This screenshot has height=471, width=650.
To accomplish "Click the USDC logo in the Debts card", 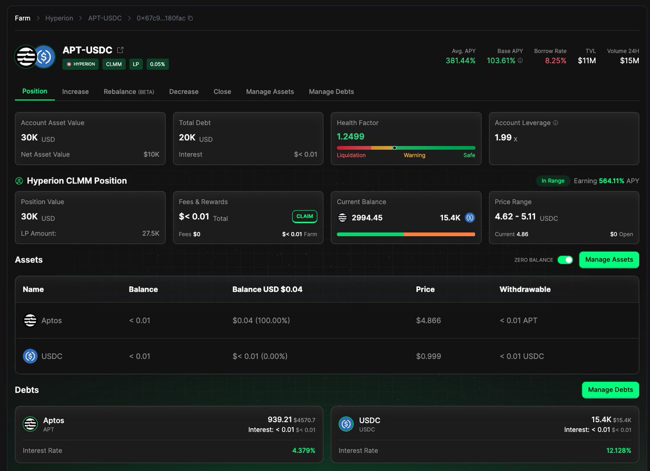I will 346,424.
